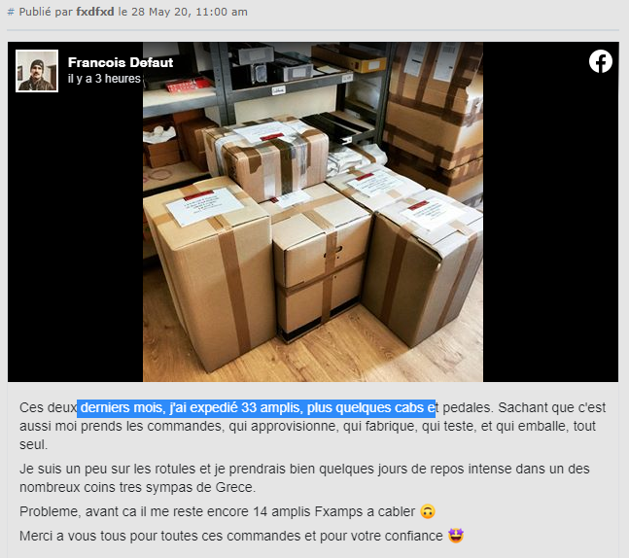Click the shipping label on right box
This screenshot has width=629, height=558.
pyautogui.click(x=427, y=214)
